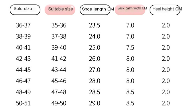This screenshot has height=112, width=192.
Task: Click the pink Suitable size header
Action: click(x=60, y=9)
